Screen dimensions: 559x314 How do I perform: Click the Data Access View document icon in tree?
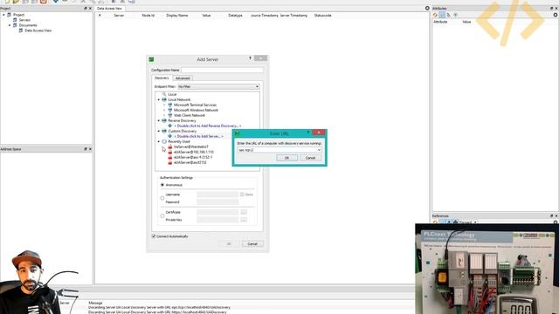point(21,31)
